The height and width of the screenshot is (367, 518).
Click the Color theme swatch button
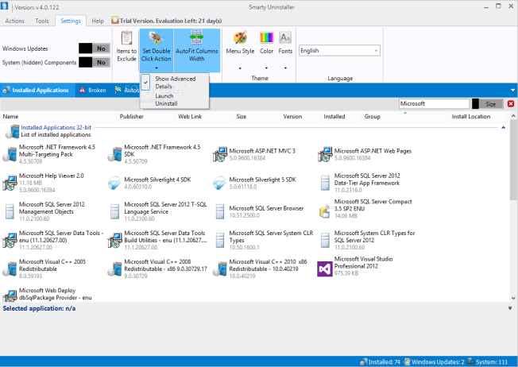pos(266,37)
